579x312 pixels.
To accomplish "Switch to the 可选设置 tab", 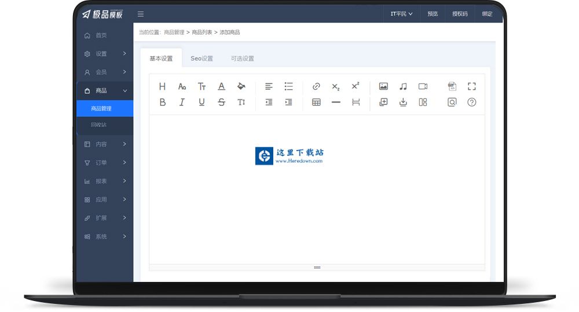I will [242, 58].
